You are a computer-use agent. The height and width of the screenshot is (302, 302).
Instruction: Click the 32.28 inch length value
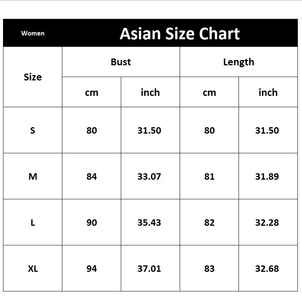pyautogui.click(x=267, y=222)
